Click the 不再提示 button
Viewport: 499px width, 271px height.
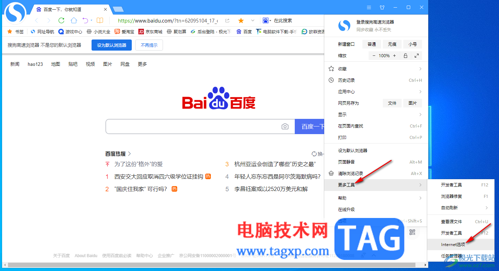tap(149, 45)
